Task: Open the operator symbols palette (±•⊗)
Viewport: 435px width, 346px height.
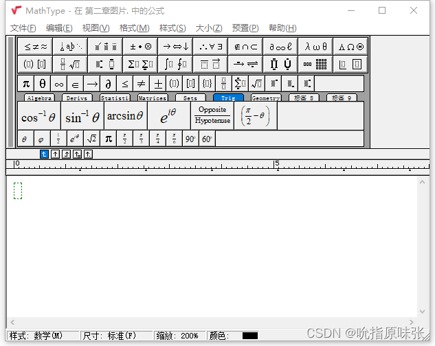Action: (x=140, y=47)
